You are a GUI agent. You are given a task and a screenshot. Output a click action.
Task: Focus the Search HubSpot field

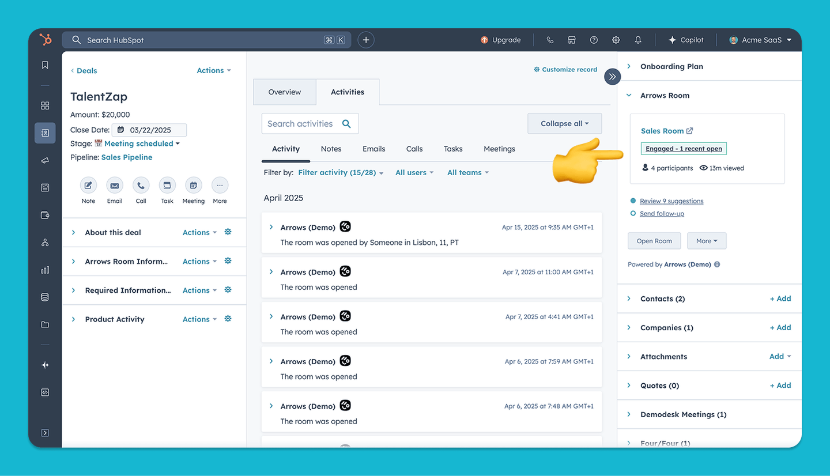coord(206,40)
